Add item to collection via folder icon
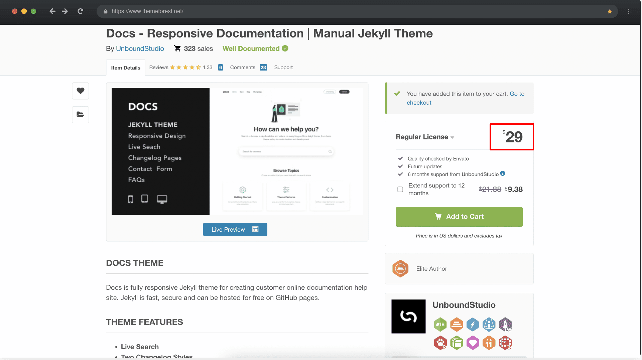 click(x=81, y=115)
